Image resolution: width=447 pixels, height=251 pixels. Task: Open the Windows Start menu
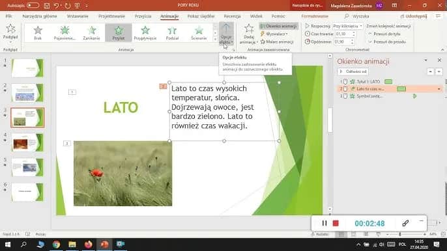click(x=8, y=244)
